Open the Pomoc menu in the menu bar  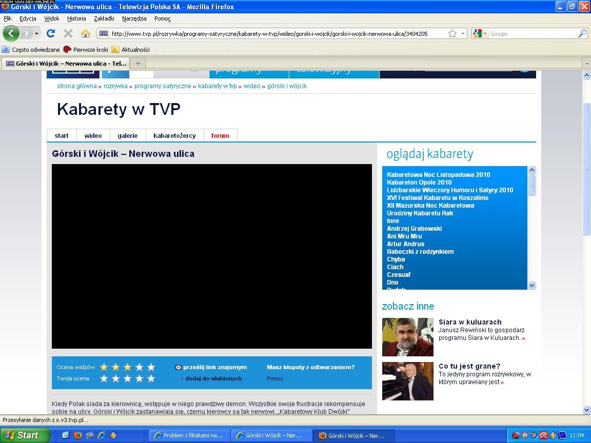pos(163,18)
